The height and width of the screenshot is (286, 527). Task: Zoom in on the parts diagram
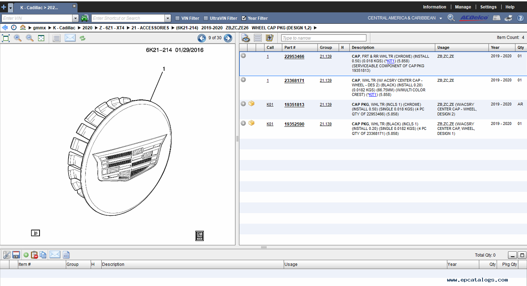18,38
